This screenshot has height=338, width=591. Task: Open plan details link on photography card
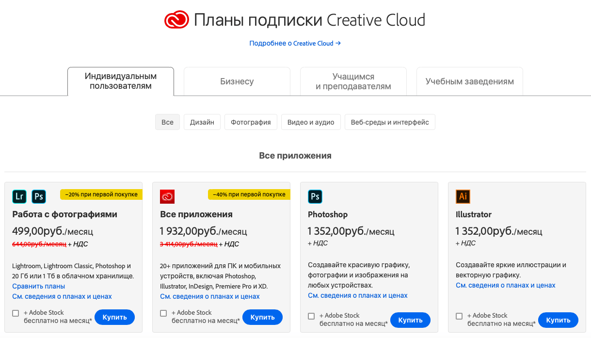coord(62,296)
